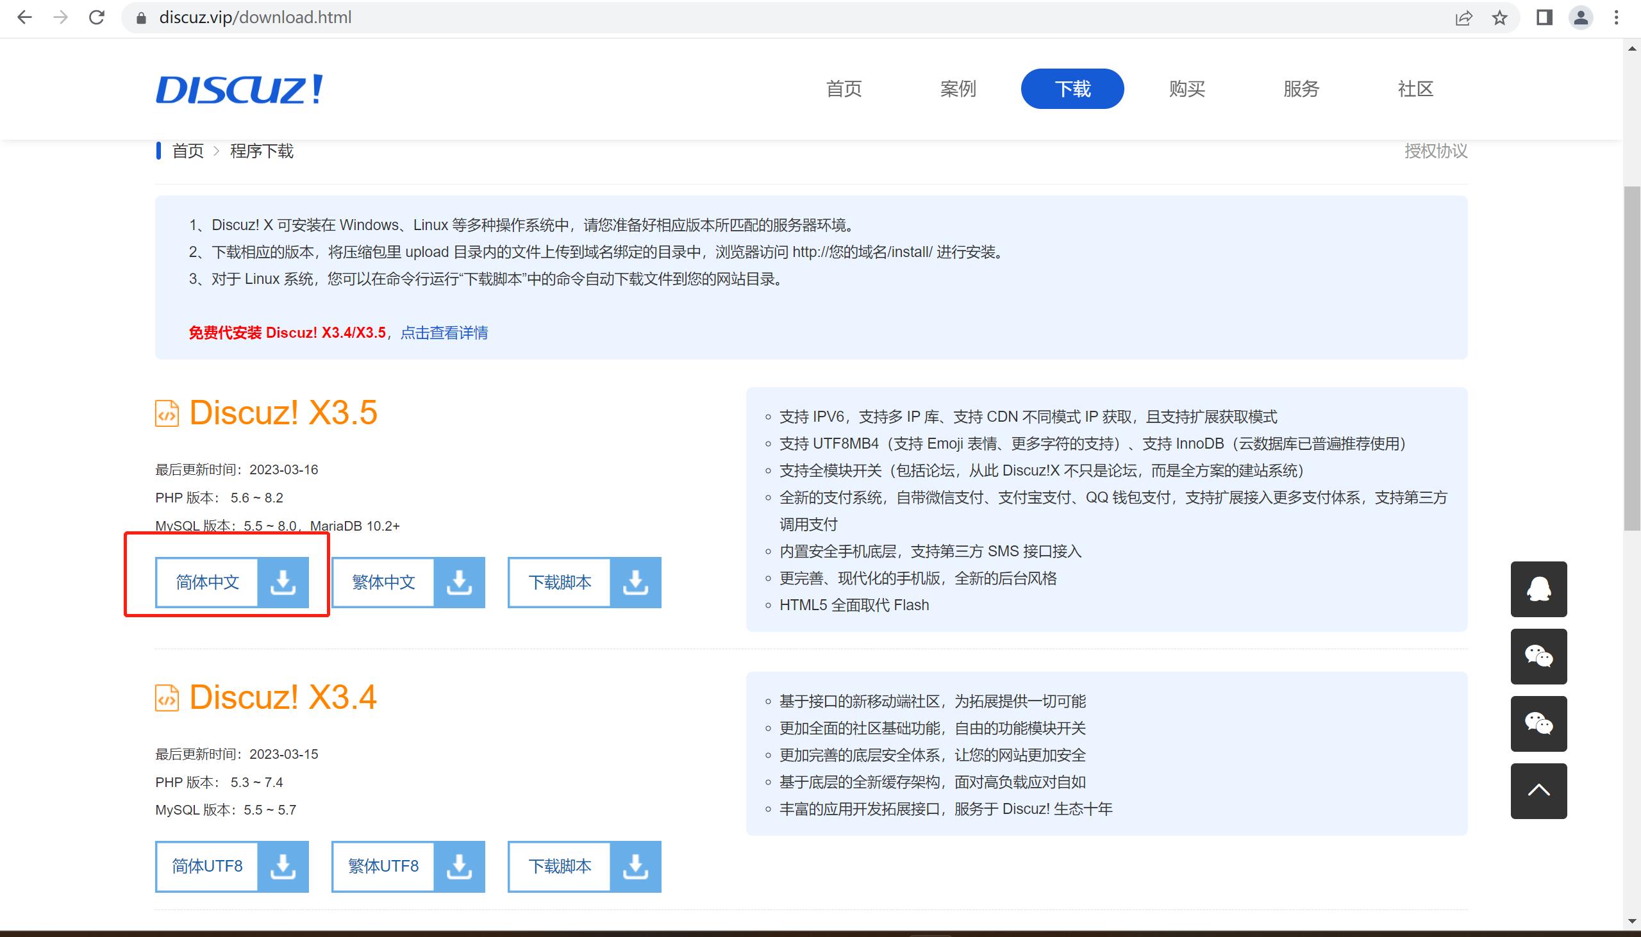Select the 下载 navigation tab
Image resolution: width=1641 pixels, height=937 pixels.
1072,89
